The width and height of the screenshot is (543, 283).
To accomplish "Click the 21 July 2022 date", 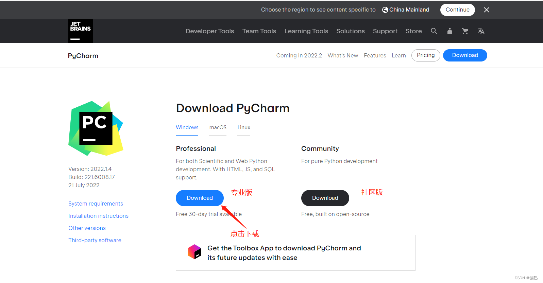I will pyautogui.click(x=84, y=185).
